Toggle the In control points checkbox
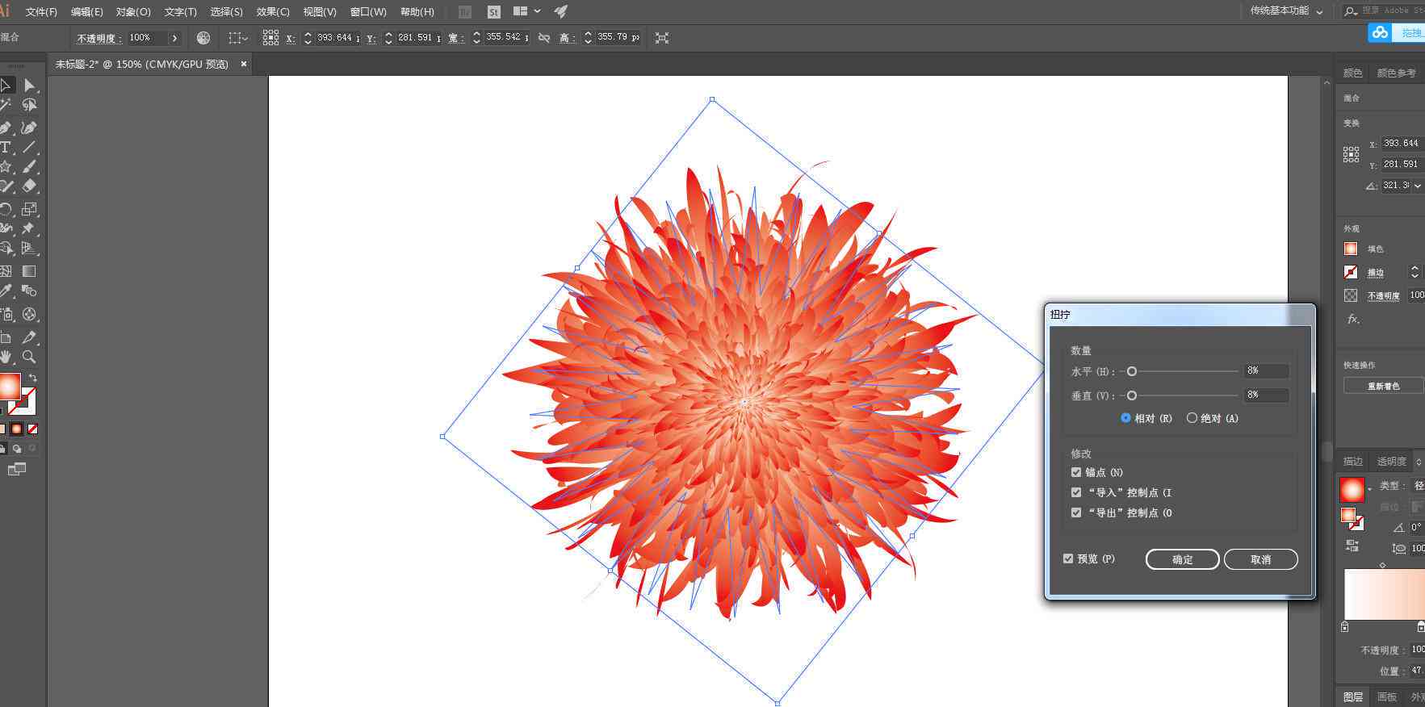This screenshot has width=1425, height=707. (x=1076, y=492)
